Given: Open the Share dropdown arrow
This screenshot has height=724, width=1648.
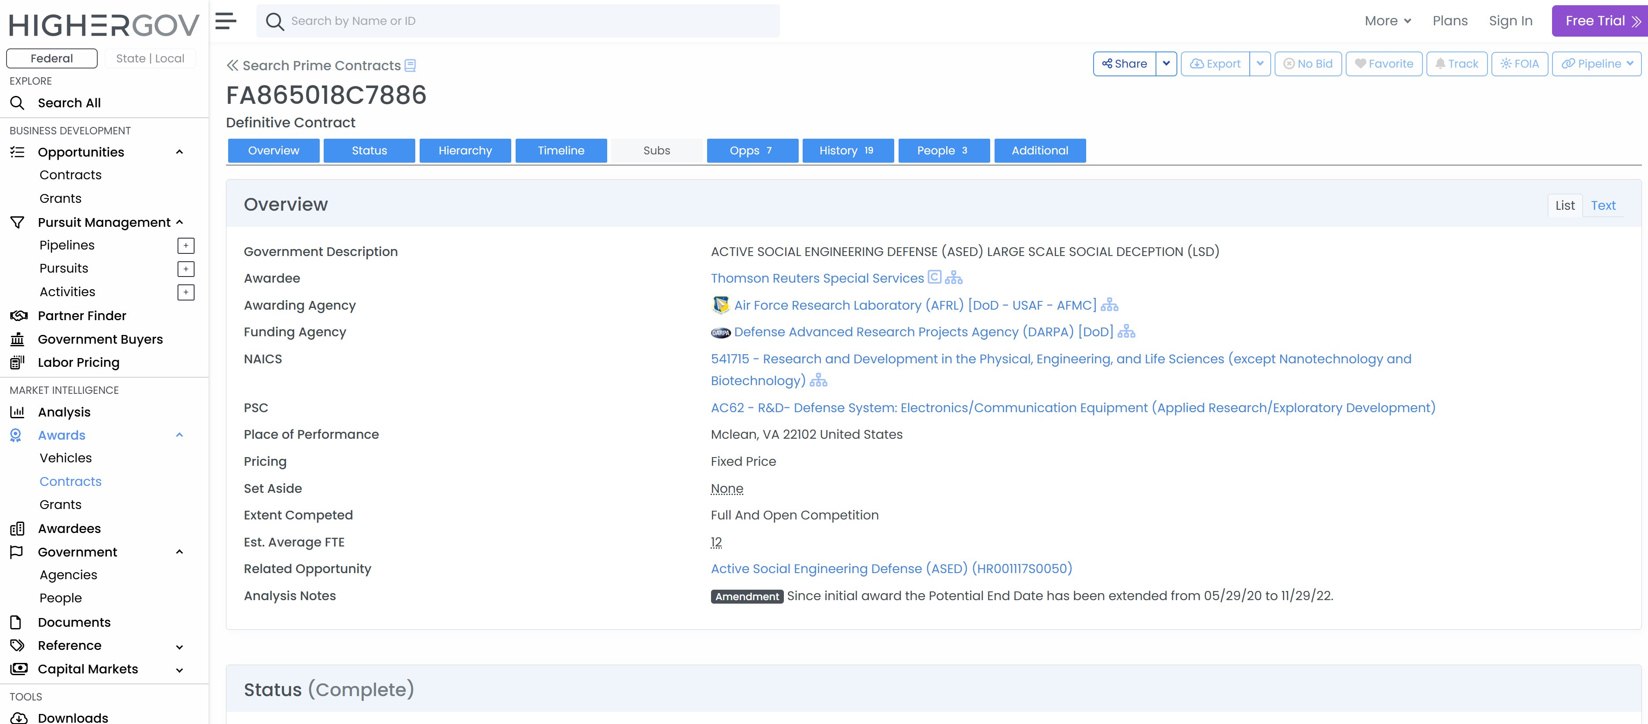Looking at the screenshot, I should [1166, 64].
